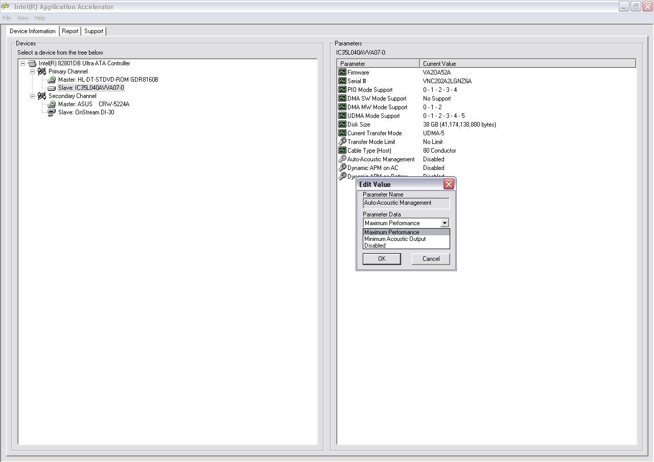Click the Current Value column header
Image resolution: width=654 pixels, height=462 pixels.
(x=528, y=64)
